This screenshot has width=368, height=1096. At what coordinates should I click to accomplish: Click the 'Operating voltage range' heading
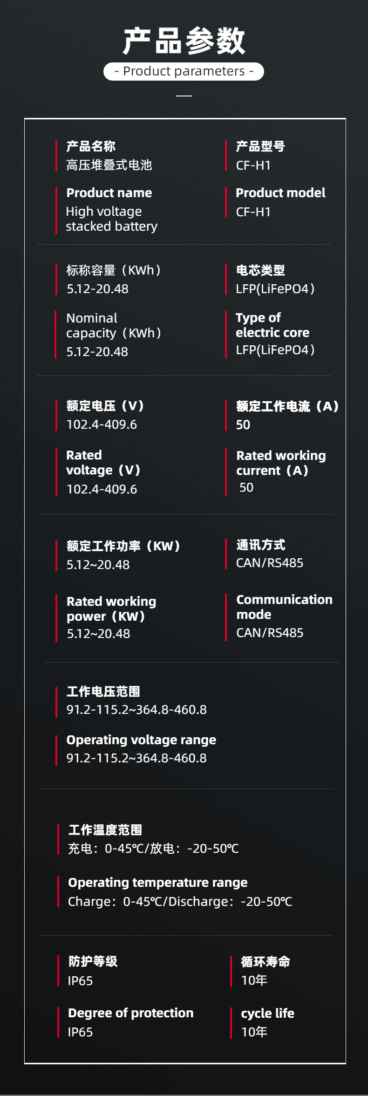pyautogui.click(x=141, y=740)
